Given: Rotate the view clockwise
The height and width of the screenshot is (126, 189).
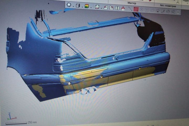Looking at the screenshot, I should coord(112,8).
